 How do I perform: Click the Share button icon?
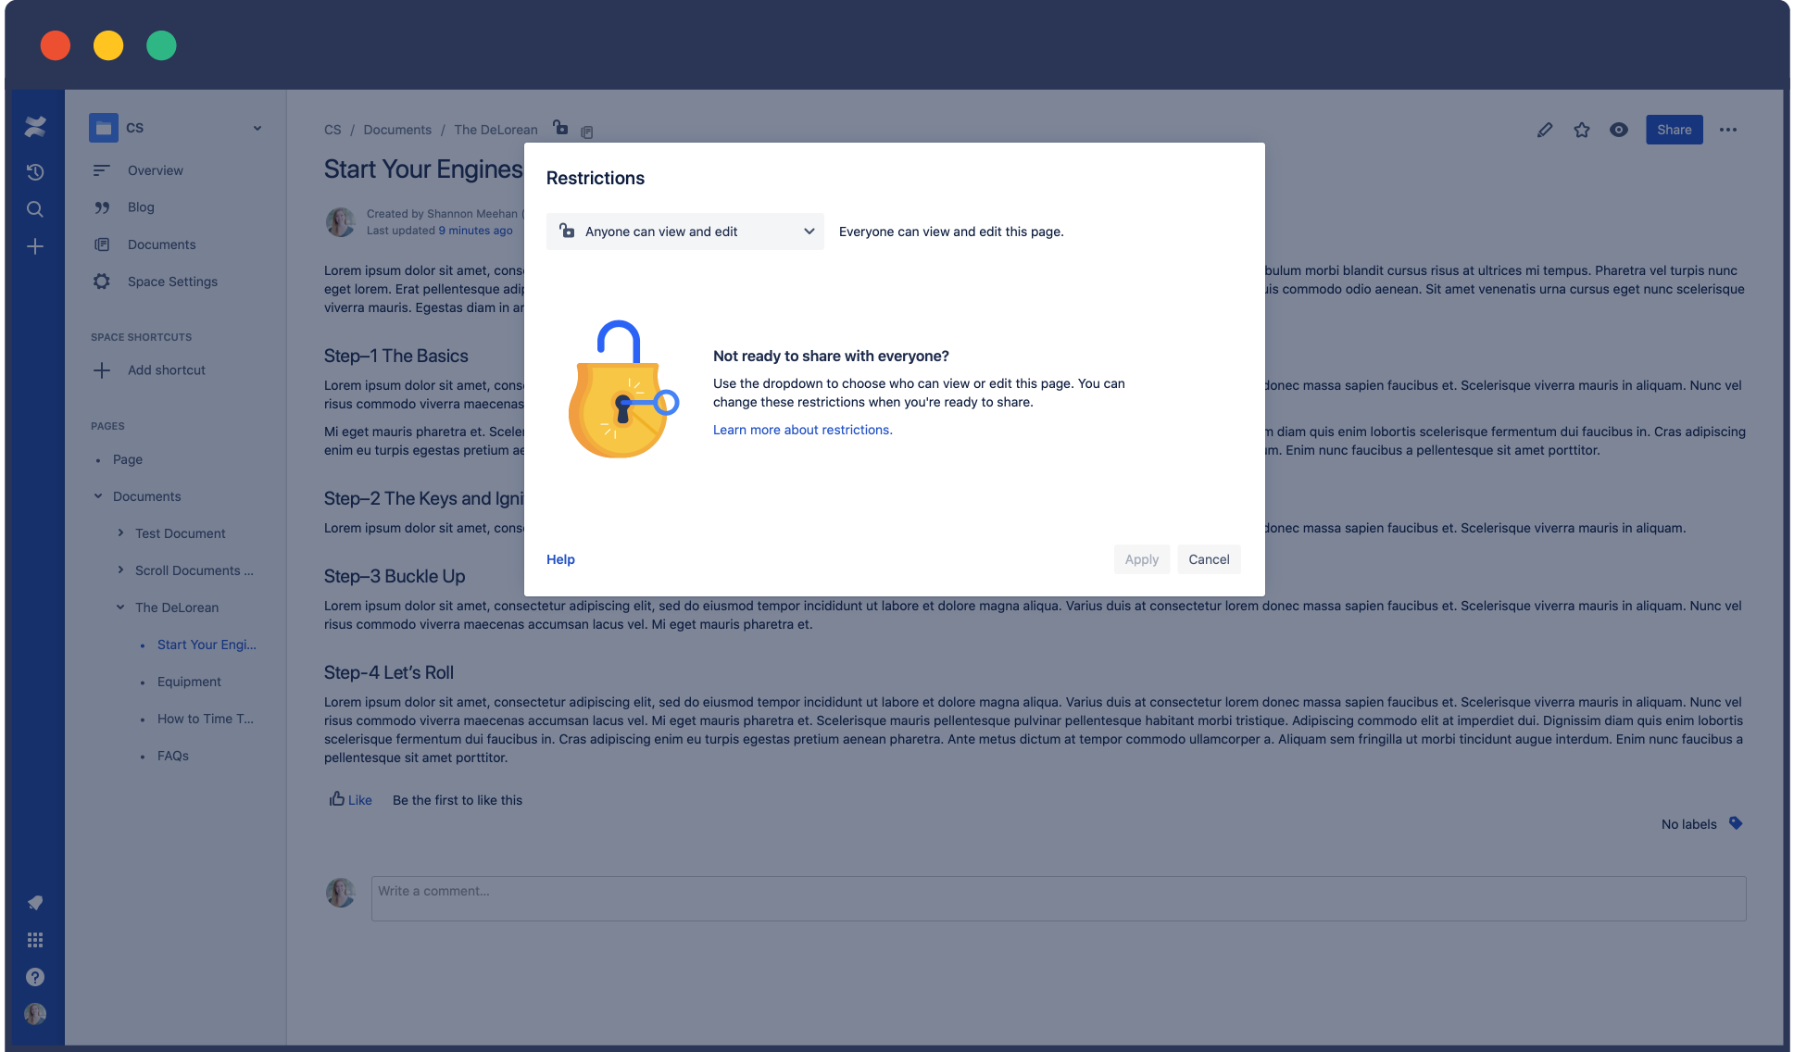pos(1674,129)
